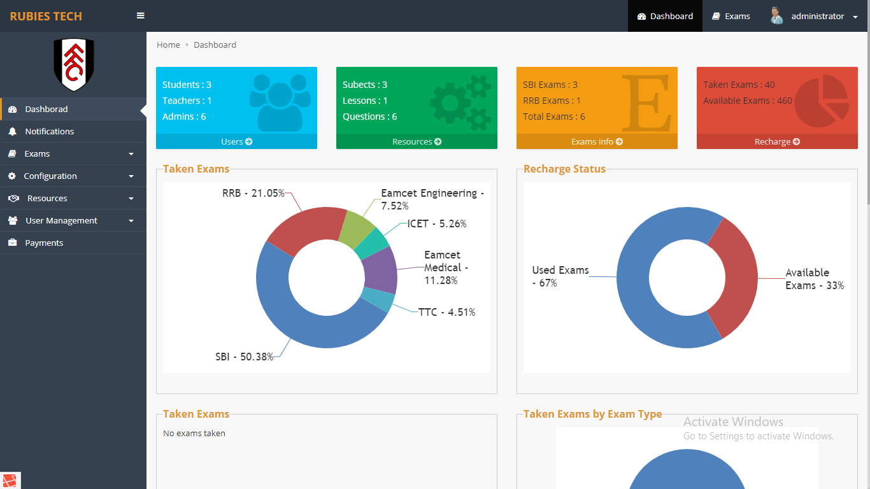The image size is (870, 489).
Task: Click the "Available Exams : 460" statistic
Action: tap(748, 101)
